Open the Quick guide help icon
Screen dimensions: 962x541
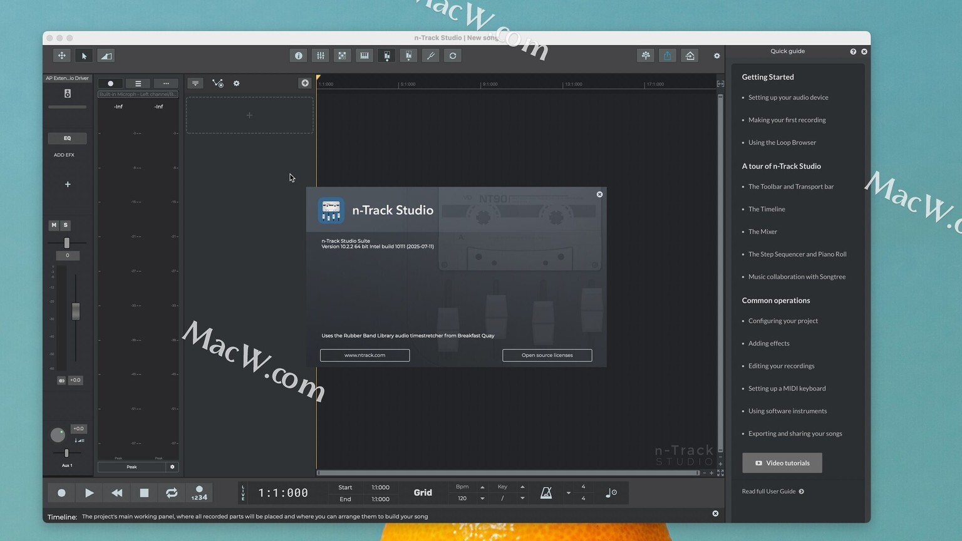853,51
